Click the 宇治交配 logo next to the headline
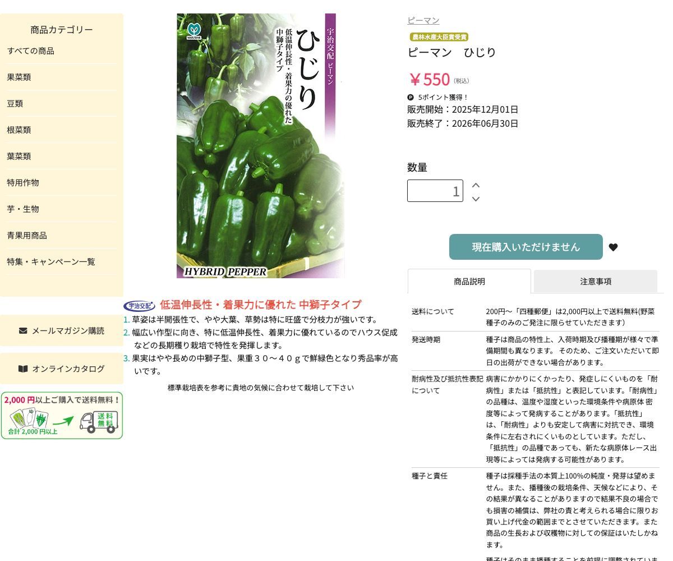 coord(139,305)
